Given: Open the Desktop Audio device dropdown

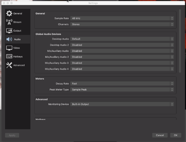Looking at the screenshot, I should pos(122,39).
